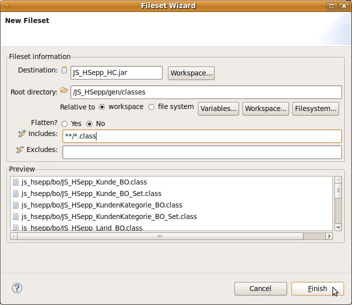Click into the Excludes text field
This screenshot has width=352, height=305.
(x=202, y=152)
